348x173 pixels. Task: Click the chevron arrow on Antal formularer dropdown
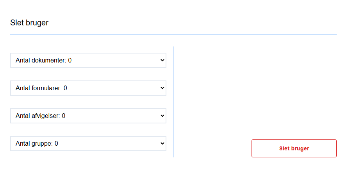162,88
